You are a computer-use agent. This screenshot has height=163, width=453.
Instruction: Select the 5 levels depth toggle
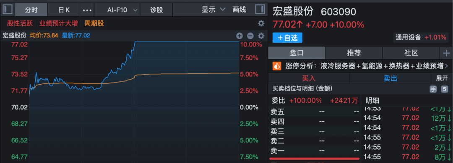point(444,89)
